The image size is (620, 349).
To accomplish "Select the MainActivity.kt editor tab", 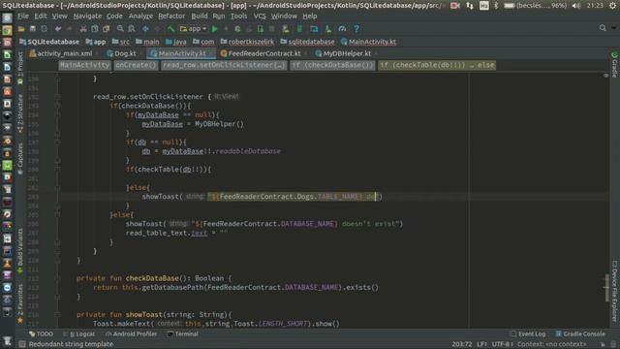I will click(181, 53).
